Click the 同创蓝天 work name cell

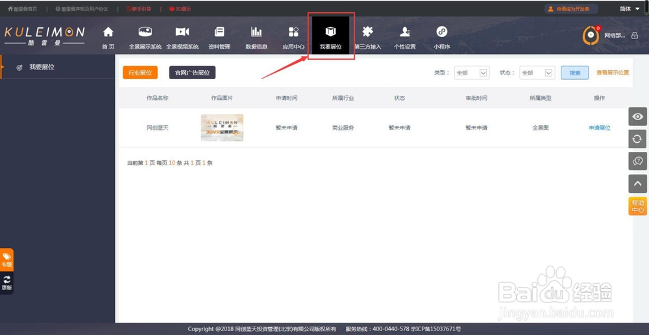[158, 128]
